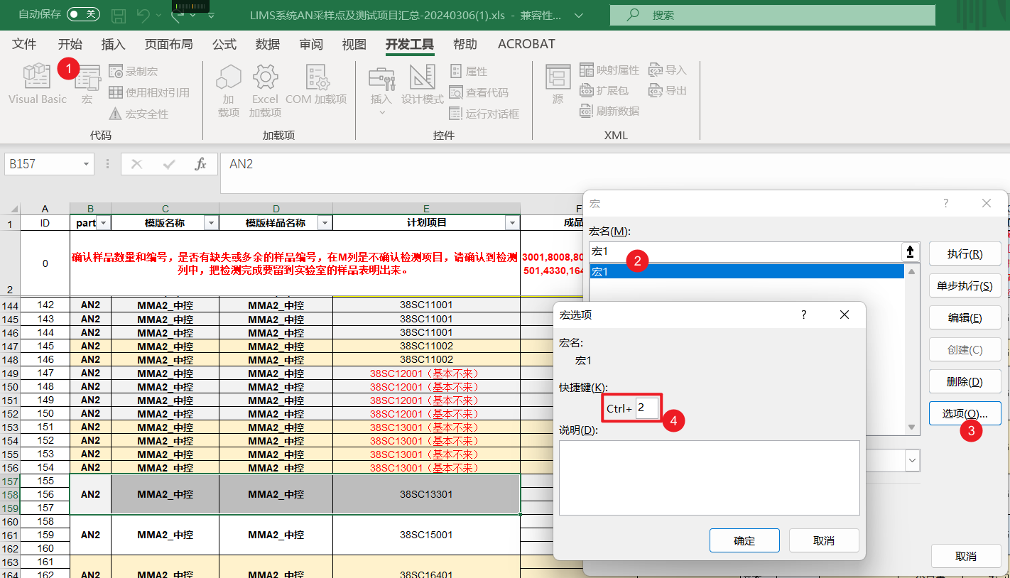Screen dimensions: 1010x578
Task: Expand the 插入 controls dropdown
Action: 381,112
